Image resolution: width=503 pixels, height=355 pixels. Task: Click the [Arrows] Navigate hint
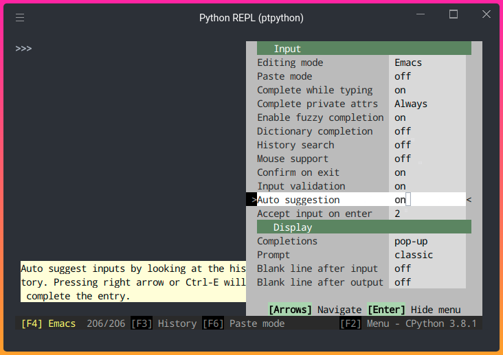pyautogui.click(x=315, y=310)
